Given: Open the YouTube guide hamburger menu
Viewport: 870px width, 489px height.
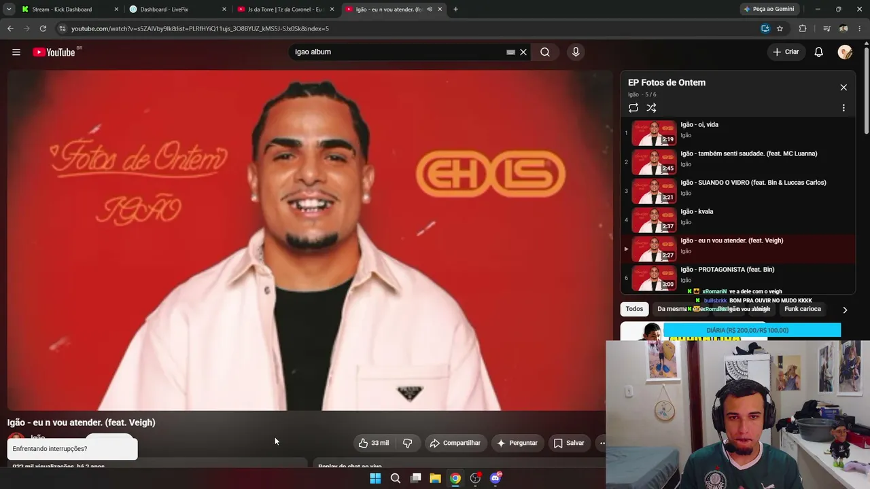Looking at the screenshot, I should pyautogui.click(x=16, y=52).
